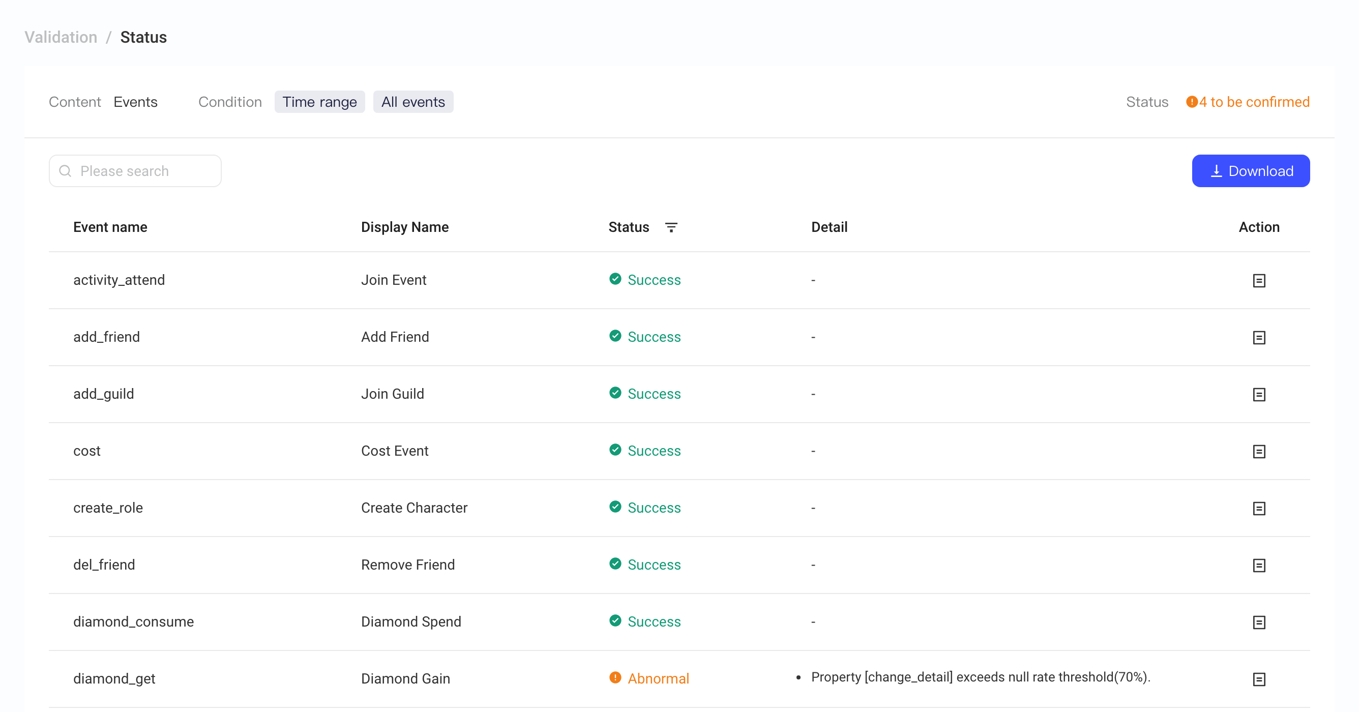
Task: Go to Validation breadcrumb
Action: coord(61,37)
